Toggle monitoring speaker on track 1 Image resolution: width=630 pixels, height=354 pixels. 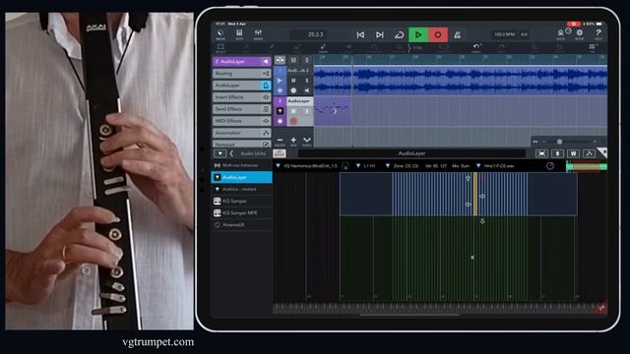coord(307,90)
